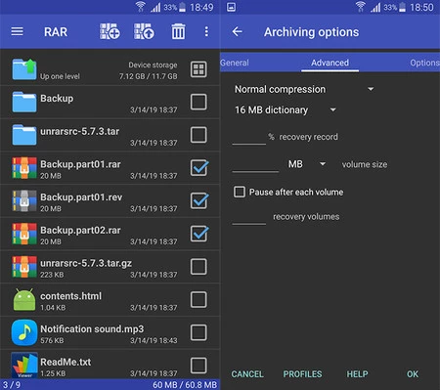Tap the volume size input field
Viewport: 440px width, 390px height.
(x=255, y=164)
